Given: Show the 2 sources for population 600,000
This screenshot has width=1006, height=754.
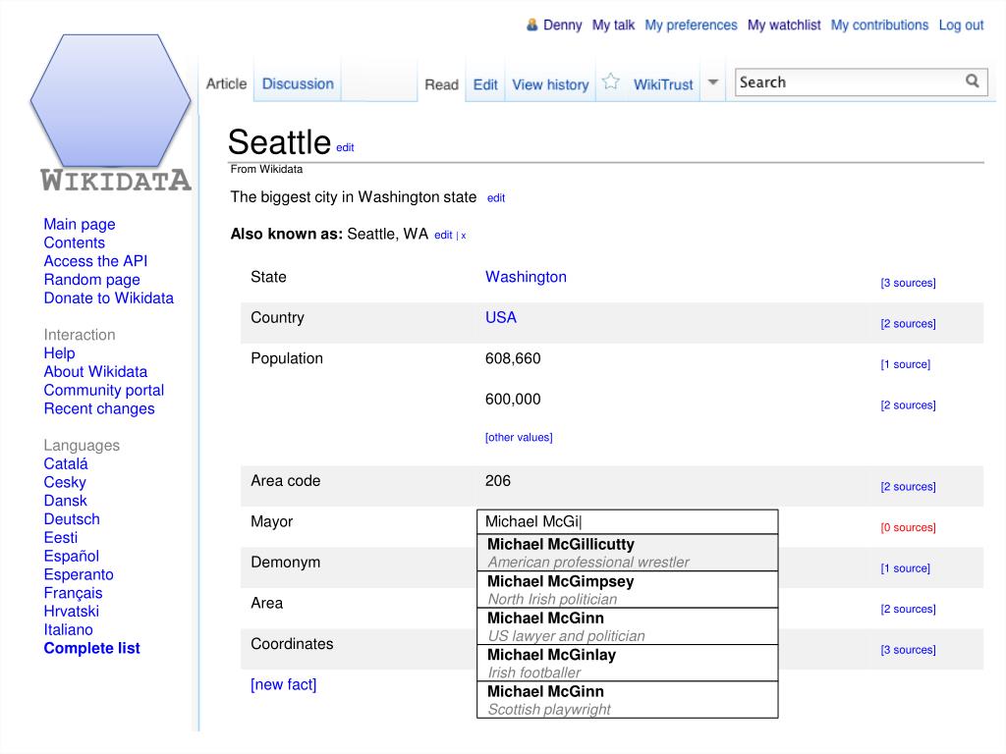Looking at the screenshot, I should point(908,405).
